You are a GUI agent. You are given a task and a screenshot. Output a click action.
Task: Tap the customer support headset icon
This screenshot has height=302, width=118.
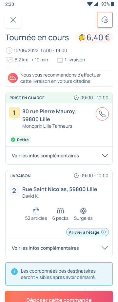pos(105,20)
